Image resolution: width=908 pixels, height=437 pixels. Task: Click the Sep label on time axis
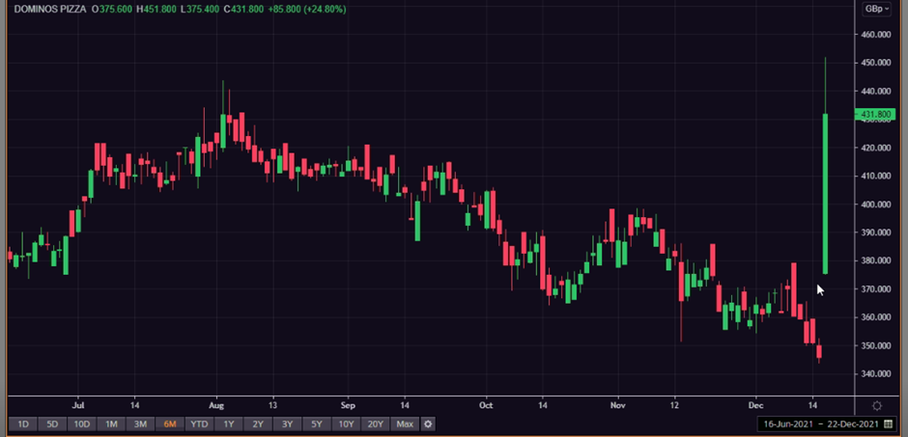tap(348, 405)
